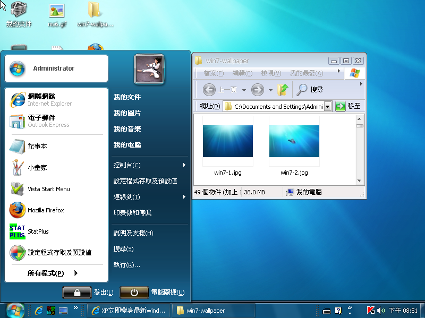Screen dimensions: 425x318
Task: Expand explorer menu bar overflow arrow
Action: (x=338, y=71)
